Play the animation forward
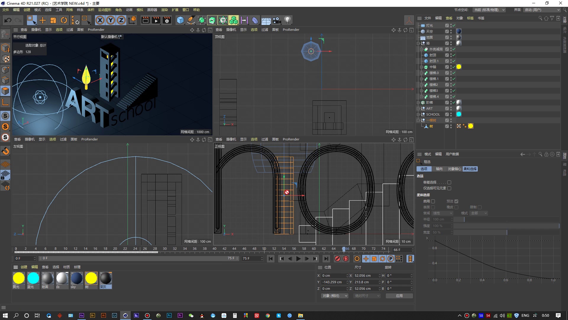568x320 pixels. tap(298, 259)
